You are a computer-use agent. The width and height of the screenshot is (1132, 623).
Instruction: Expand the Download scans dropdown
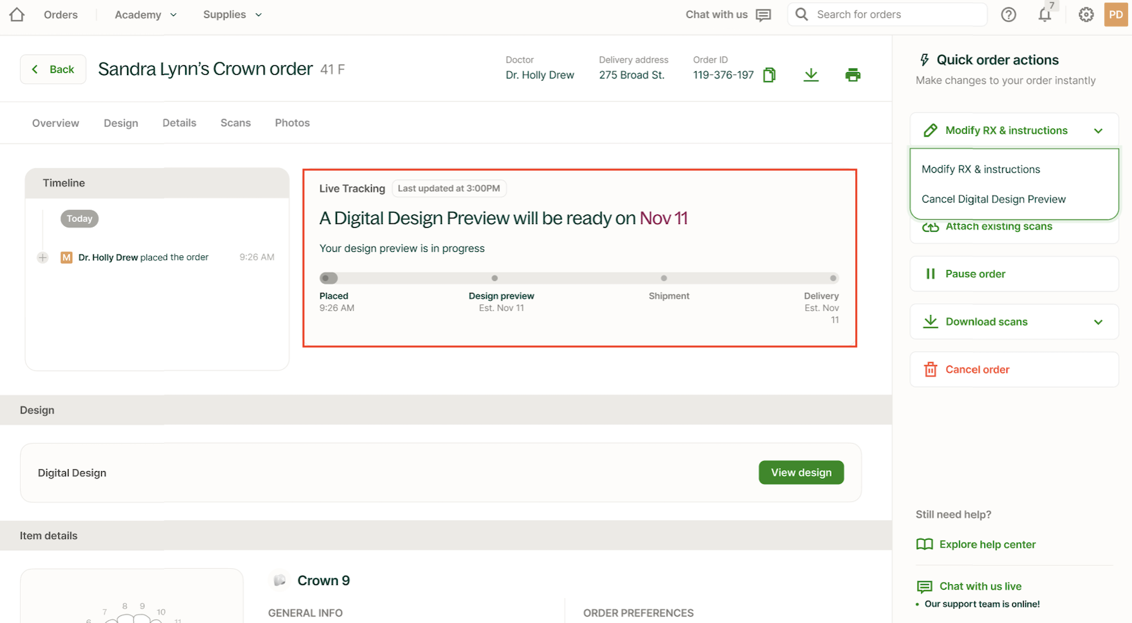click(1098, 322)
